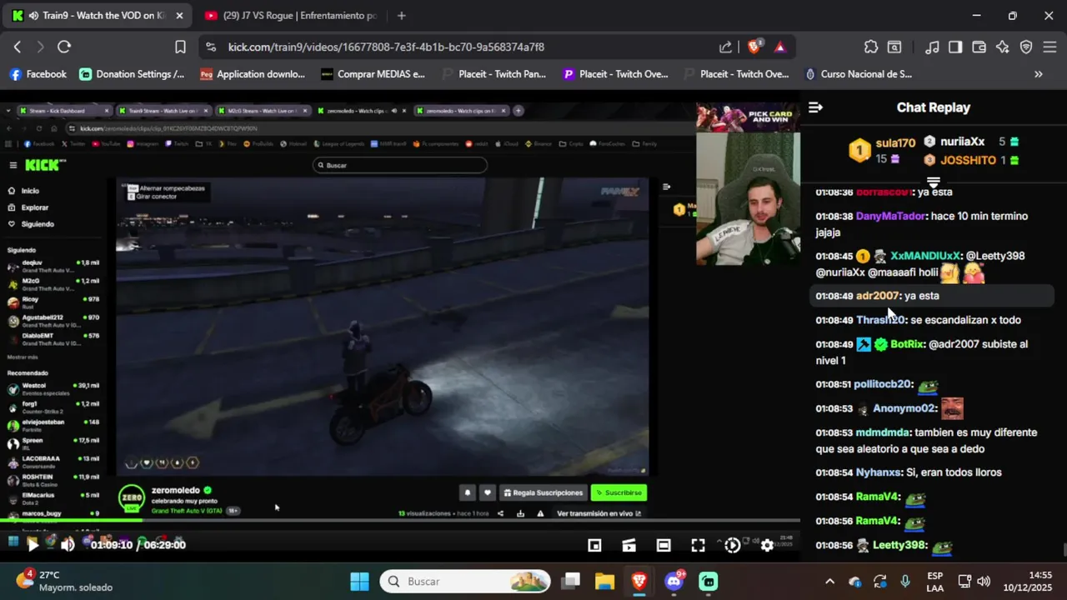Open File Explorer from taskbar

pyautogui.click(x=604, y=581)
